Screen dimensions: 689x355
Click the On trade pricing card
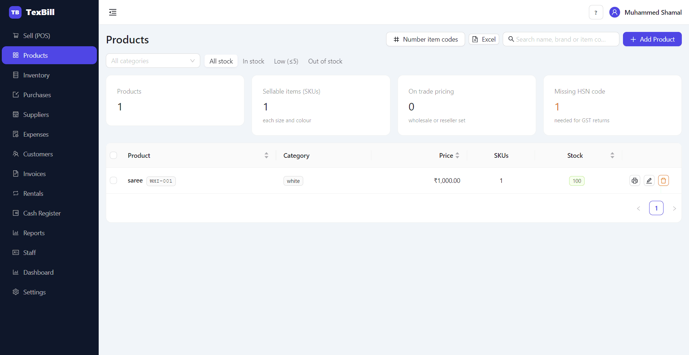(467, 105)
